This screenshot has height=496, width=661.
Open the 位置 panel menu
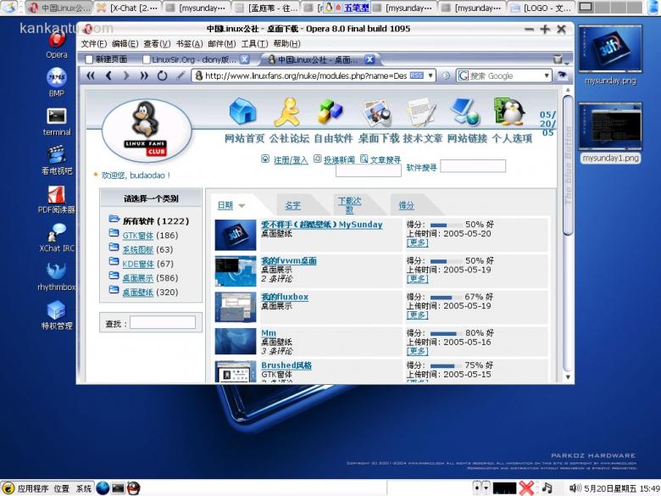tap(62, 488)
